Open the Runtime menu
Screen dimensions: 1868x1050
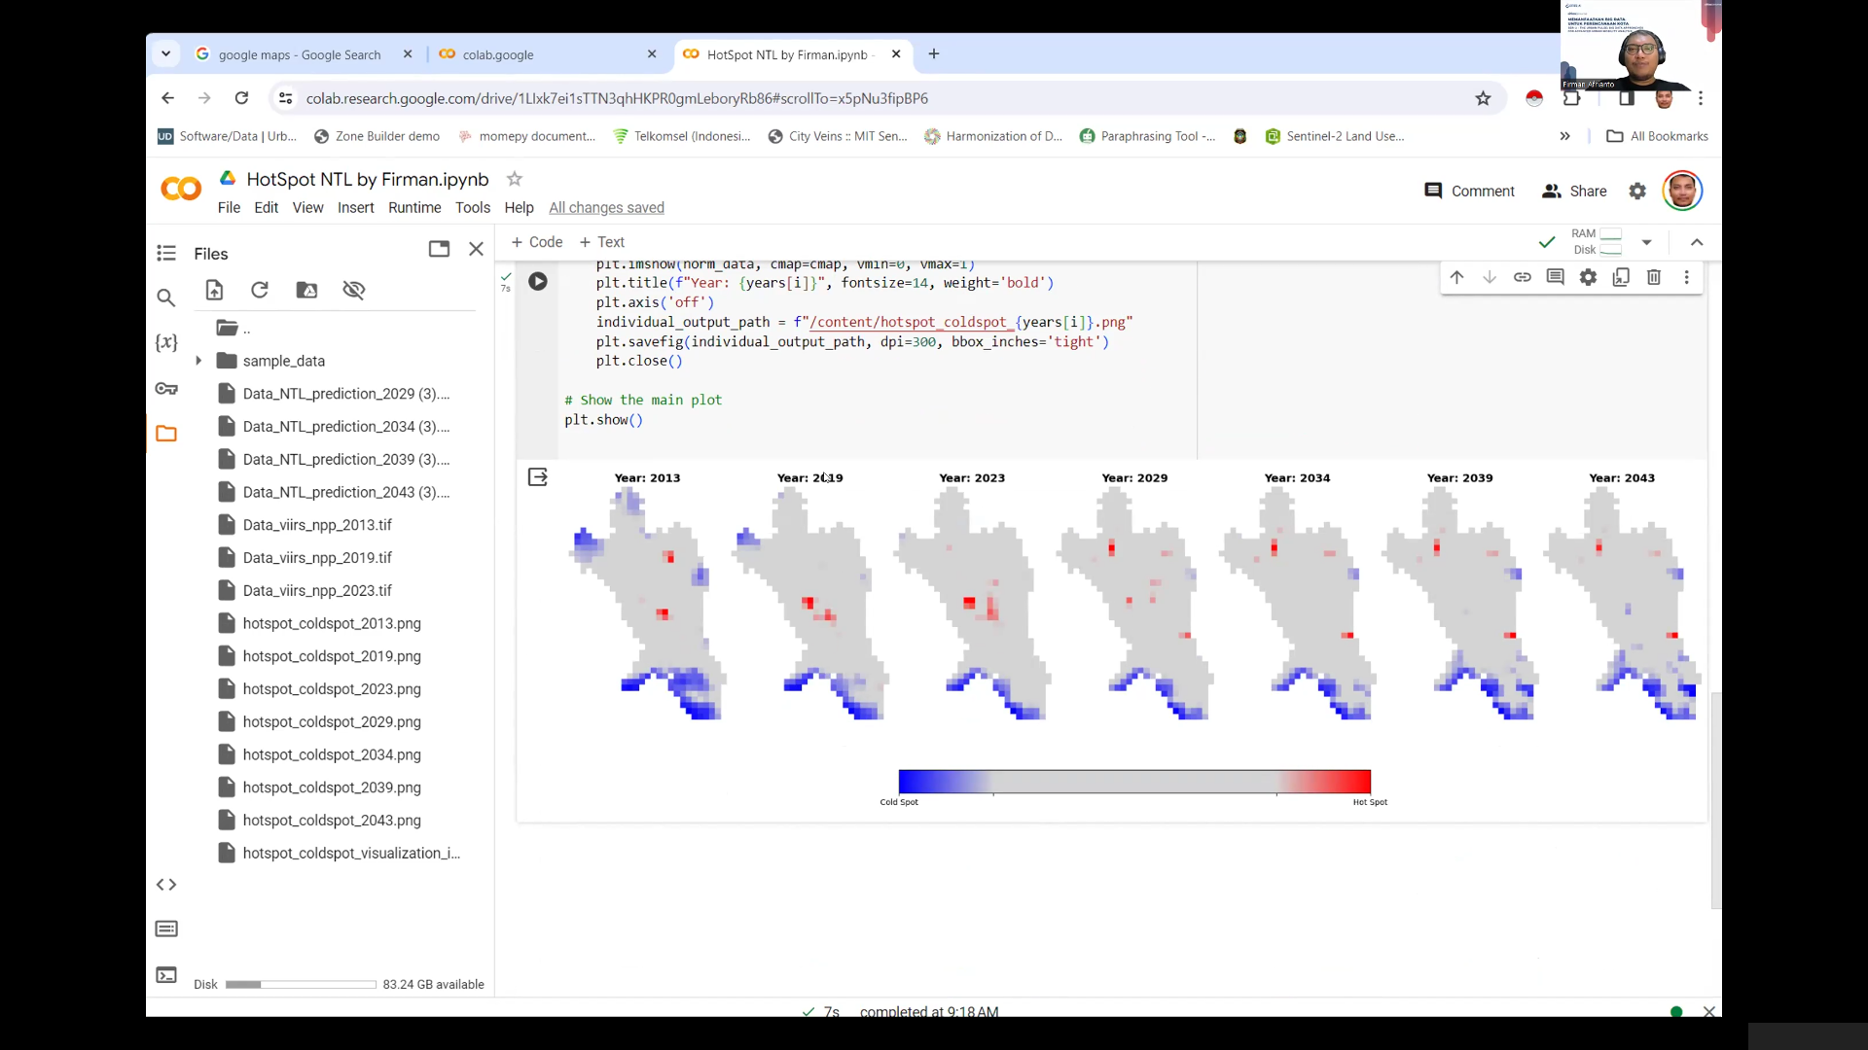(414, 207)
